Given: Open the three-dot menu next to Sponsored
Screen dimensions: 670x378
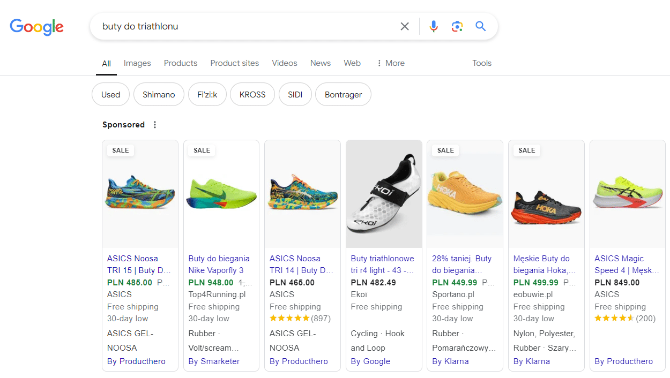Looking at the screenshot, I should click(x=155, y=125).
